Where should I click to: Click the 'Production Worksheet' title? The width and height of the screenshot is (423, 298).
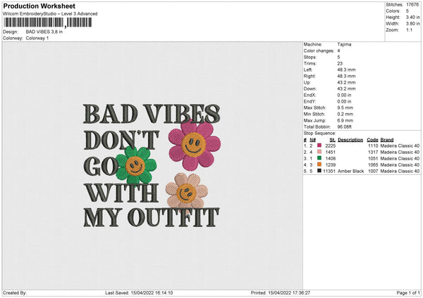[39, 6]
